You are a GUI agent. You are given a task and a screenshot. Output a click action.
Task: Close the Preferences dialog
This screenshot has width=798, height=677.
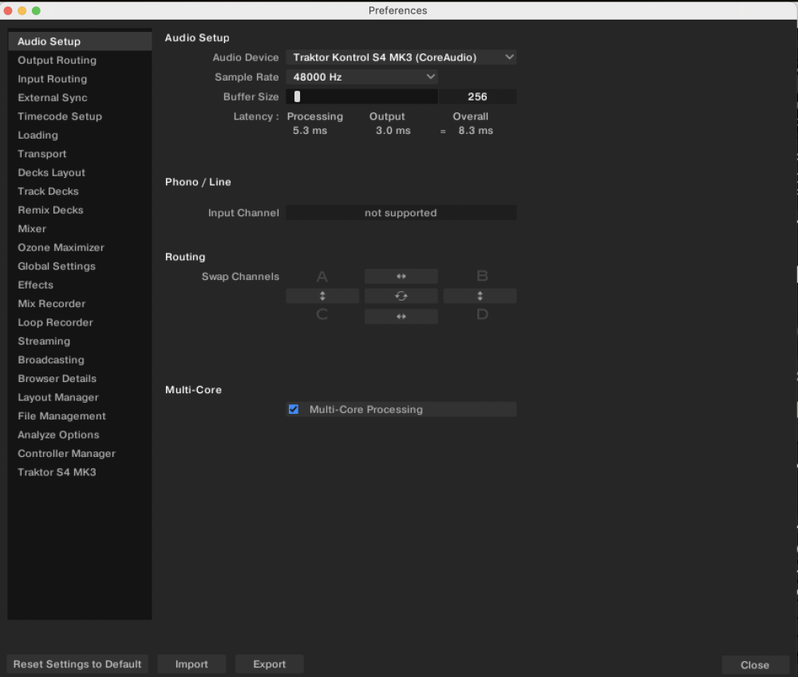pos(755,665)
